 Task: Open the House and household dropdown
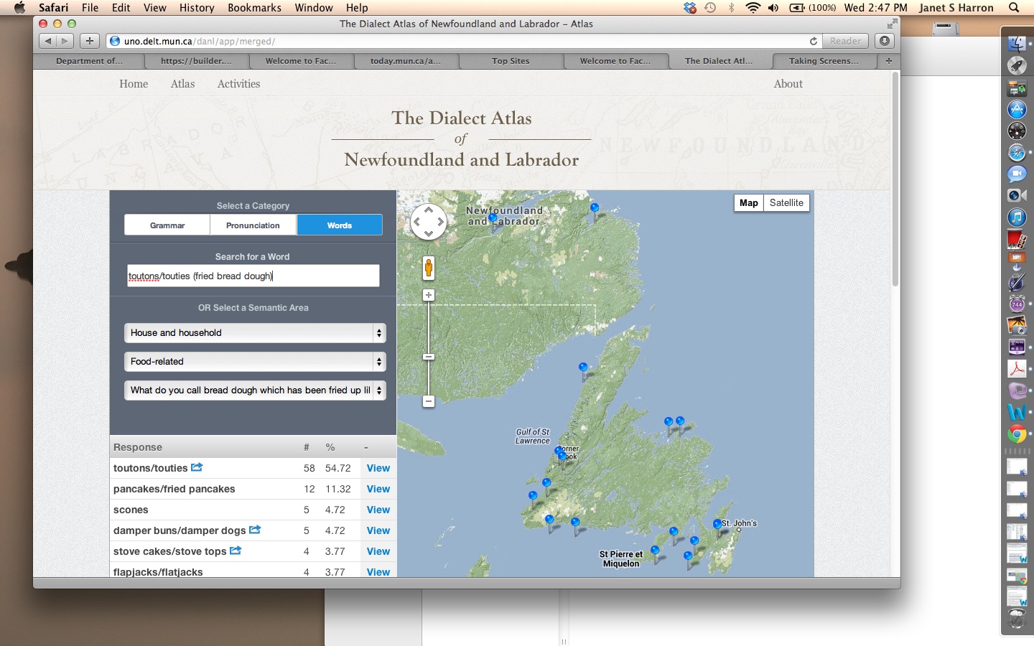point(255,333)
